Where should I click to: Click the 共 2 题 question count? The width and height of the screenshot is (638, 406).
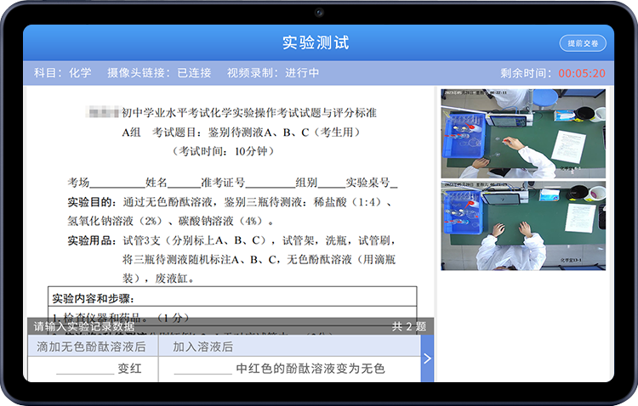409,326
